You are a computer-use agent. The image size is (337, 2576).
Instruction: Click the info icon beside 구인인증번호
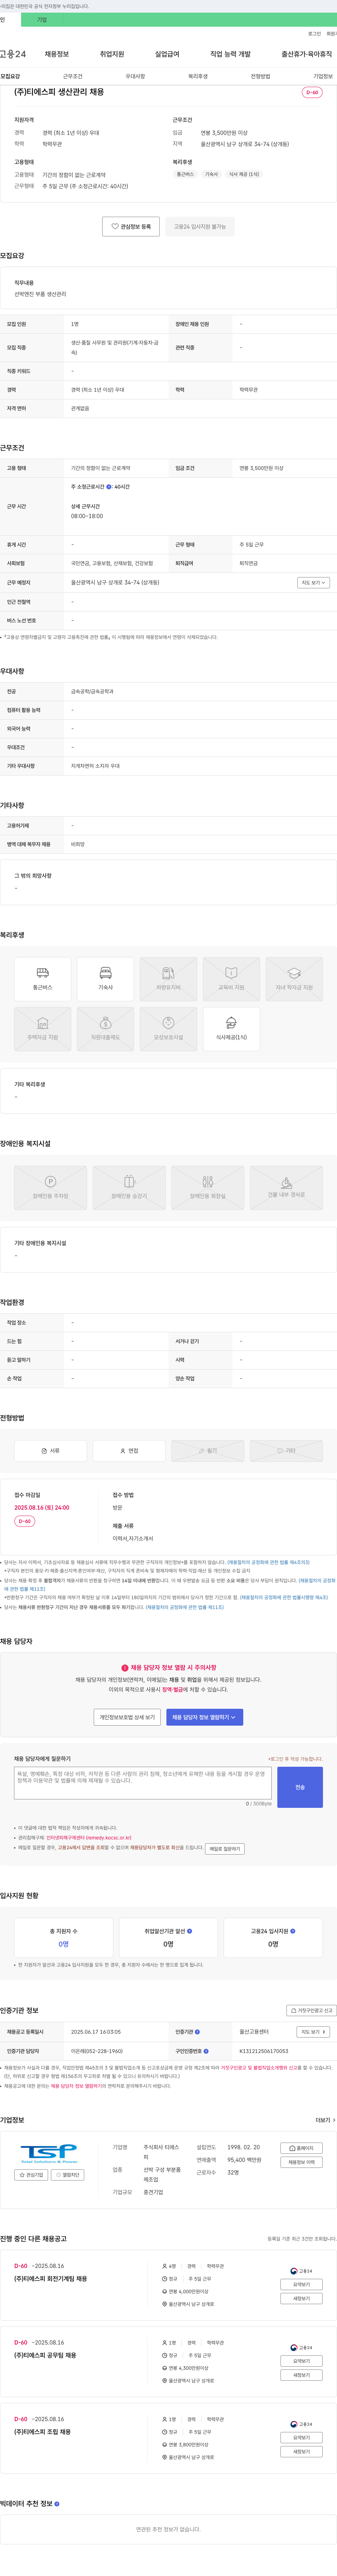pos(206,2051)
